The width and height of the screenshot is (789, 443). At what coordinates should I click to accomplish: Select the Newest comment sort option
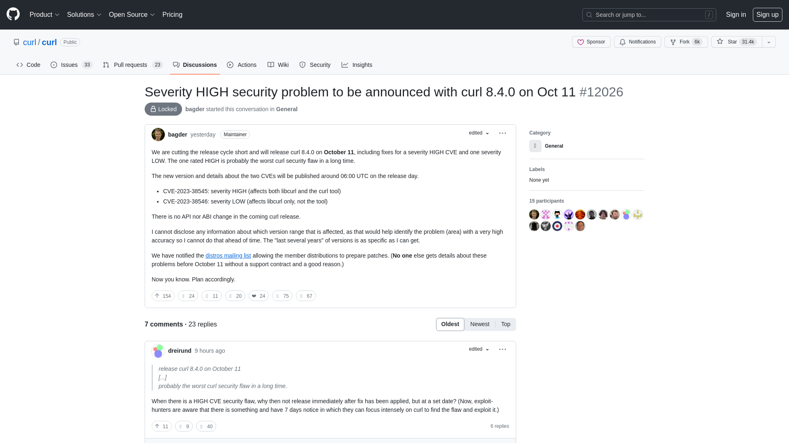point(480,324)
